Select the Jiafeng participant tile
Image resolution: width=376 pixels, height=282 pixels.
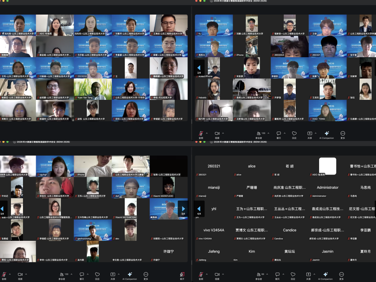coord(214,251)
